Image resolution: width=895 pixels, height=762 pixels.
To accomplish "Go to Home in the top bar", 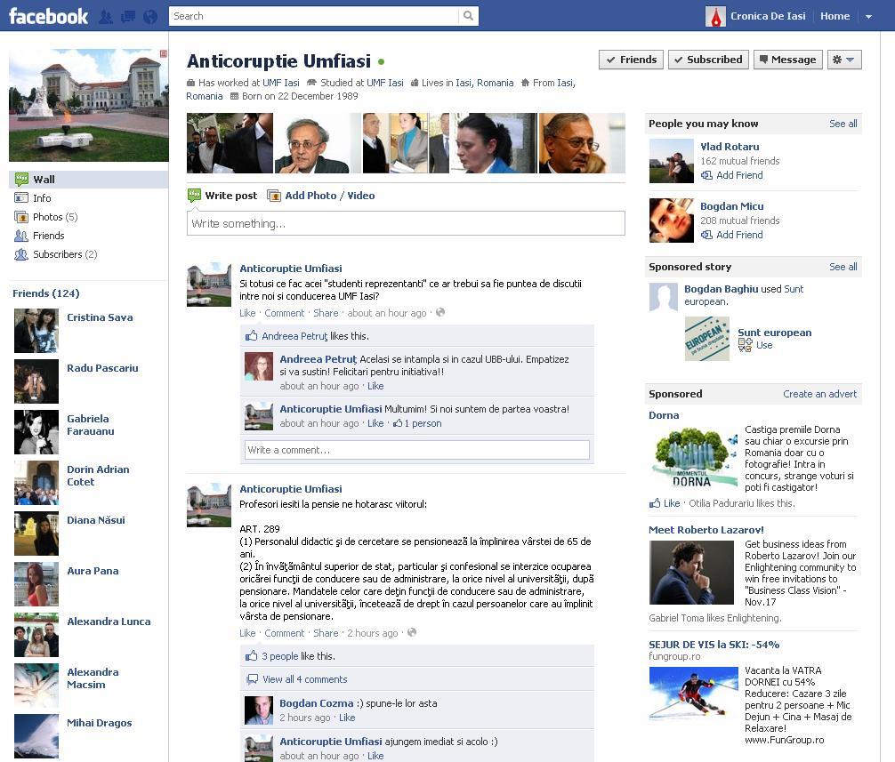I will pyautogui.click(x=835, y=16).
